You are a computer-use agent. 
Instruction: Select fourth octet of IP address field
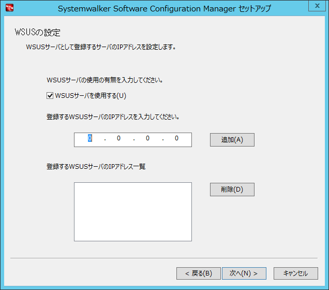(177, 138)
